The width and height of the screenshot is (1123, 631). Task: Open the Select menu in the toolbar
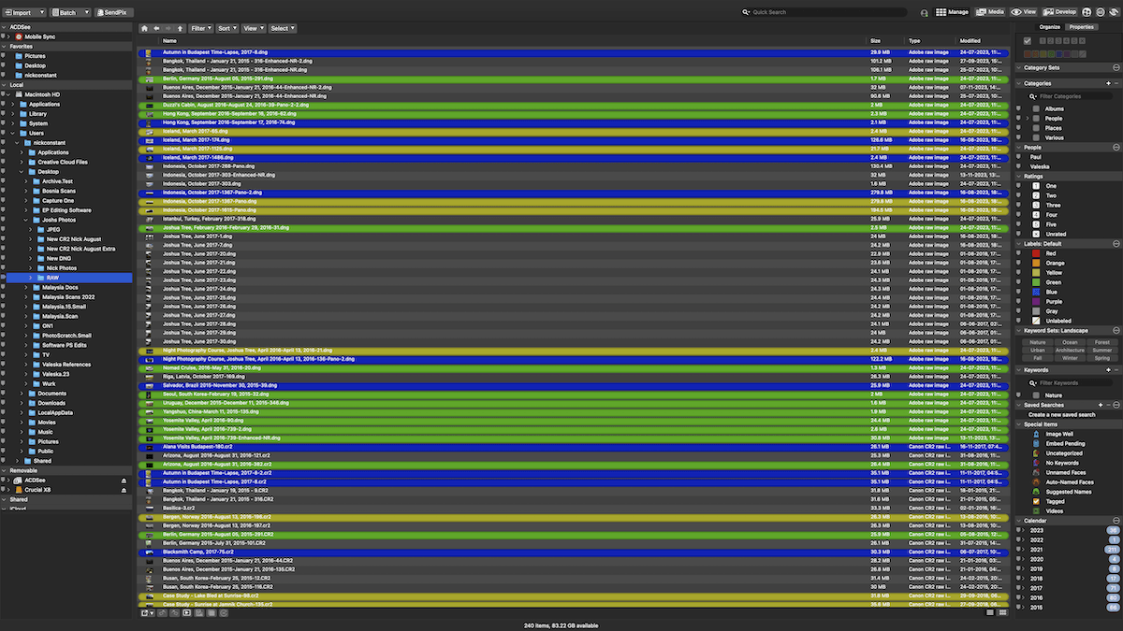tap(282, 28)
